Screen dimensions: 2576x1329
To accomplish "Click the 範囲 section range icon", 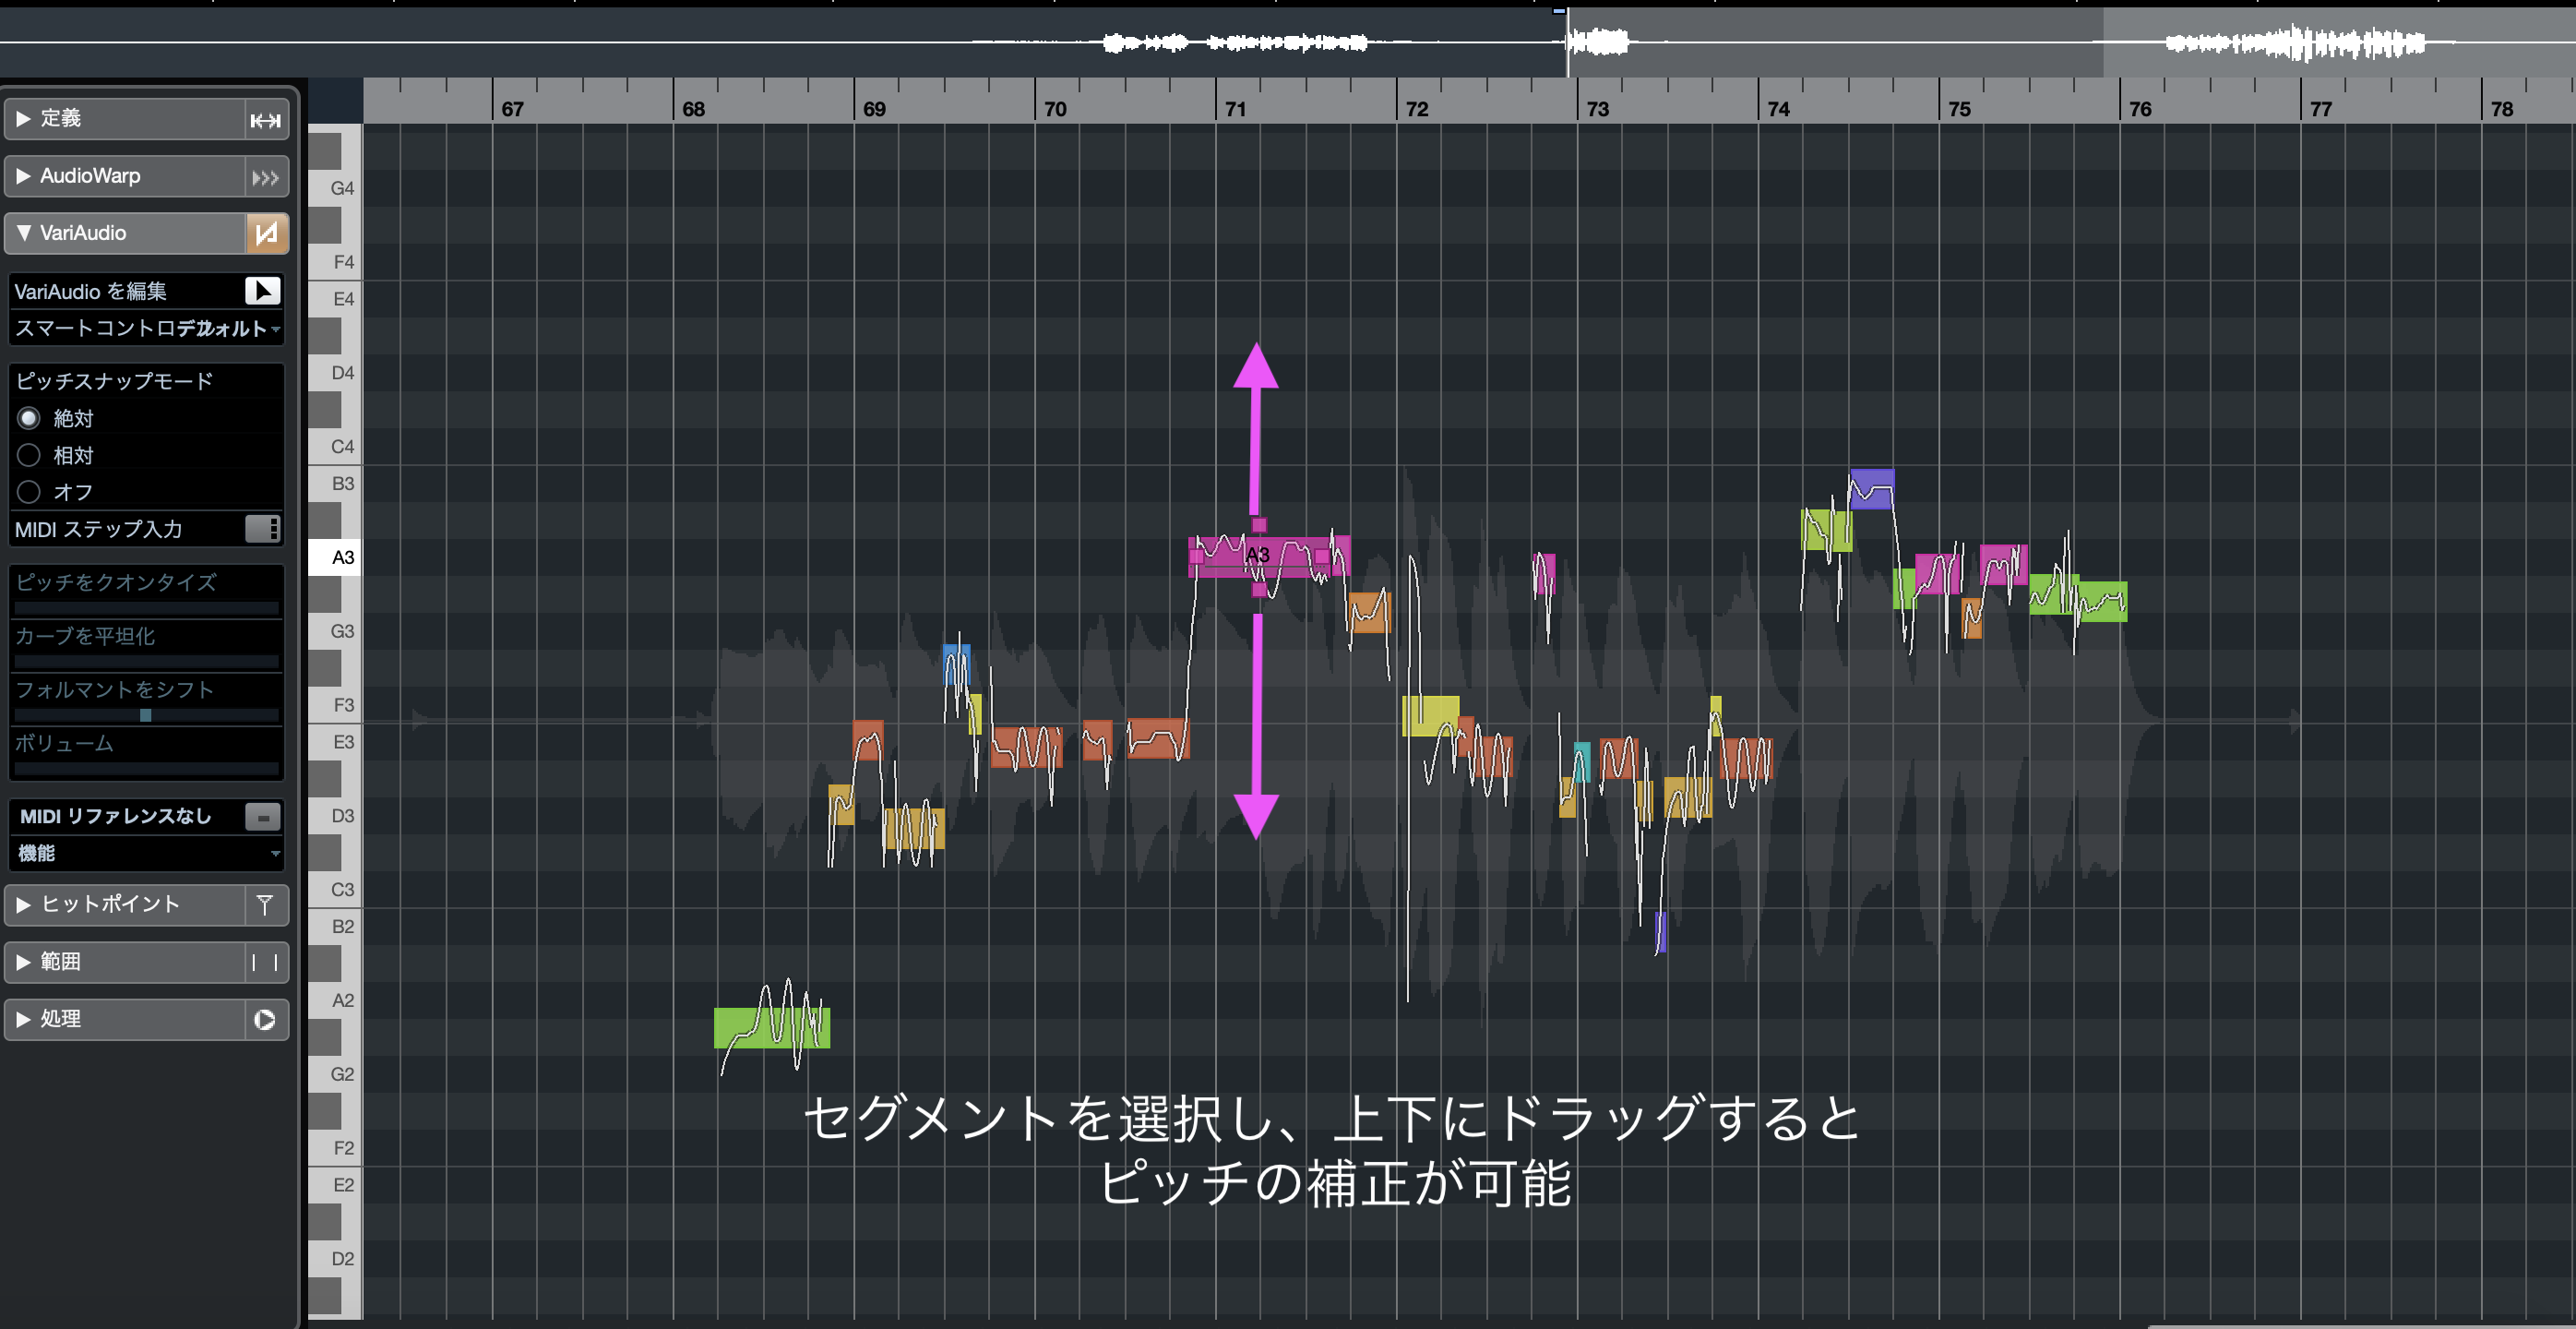I will pos(265,962).
